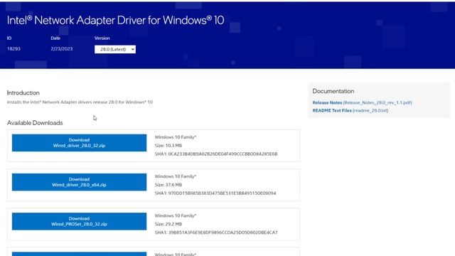Viewport: 455px width, 256px height.
Task: Download Wired_driver_28.0_x64.zip
Action: 79,182
